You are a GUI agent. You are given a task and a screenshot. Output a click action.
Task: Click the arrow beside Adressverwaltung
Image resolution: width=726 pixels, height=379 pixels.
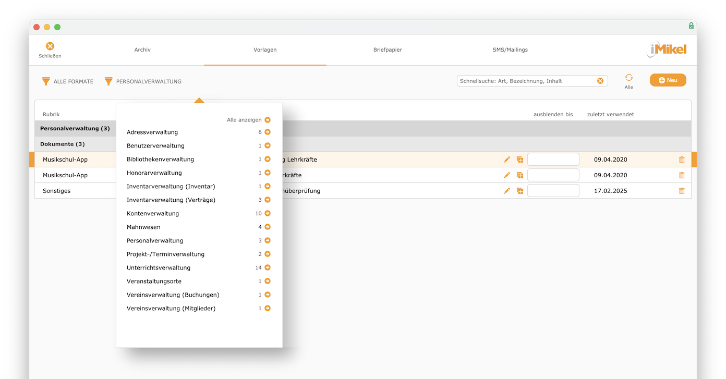(268, 132)
